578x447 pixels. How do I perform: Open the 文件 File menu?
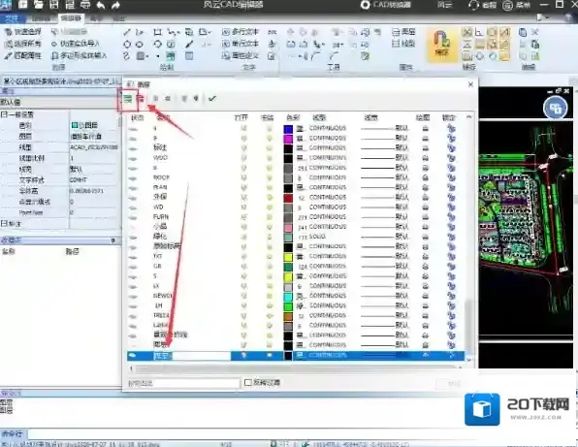click(x=12, y=18)
